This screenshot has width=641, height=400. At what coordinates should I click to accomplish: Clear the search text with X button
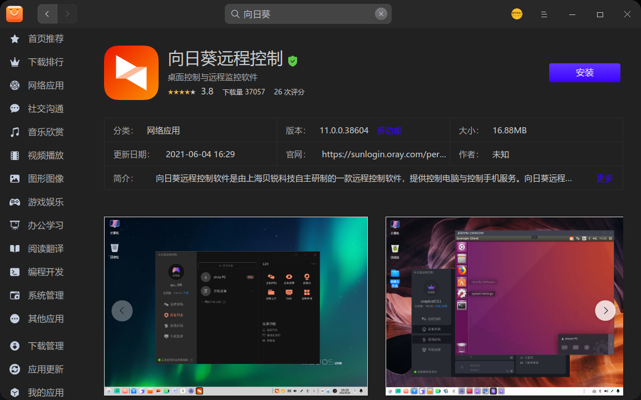pyautogui.click(x=381, y=14)
